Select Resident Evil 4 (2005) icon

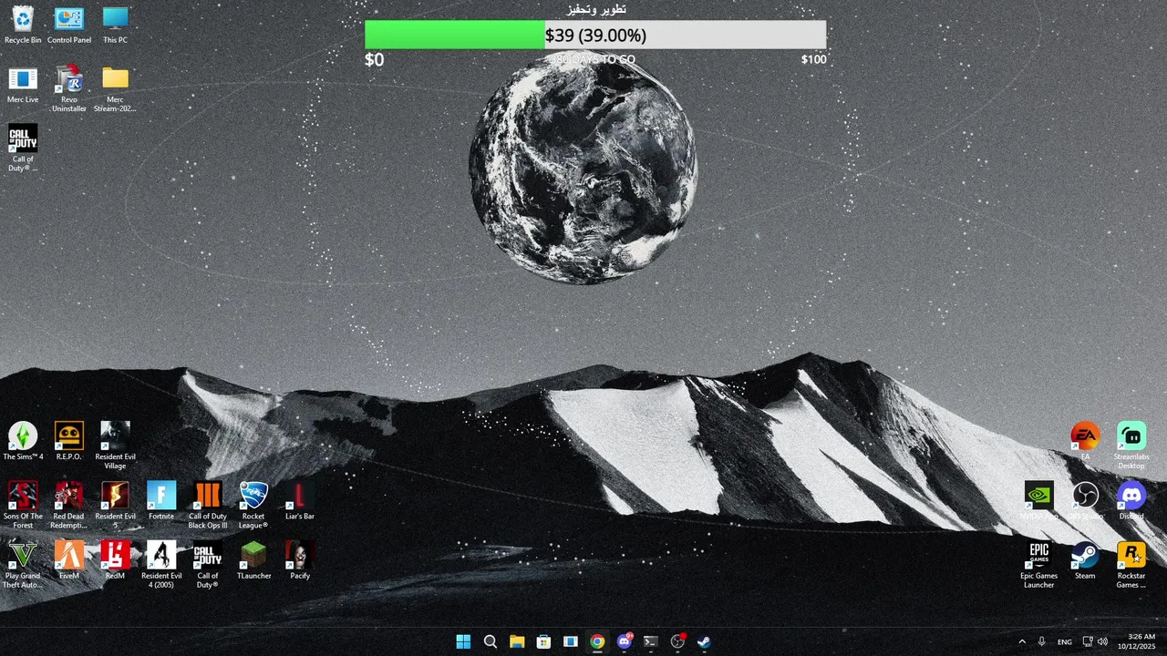tap(161, 564)
